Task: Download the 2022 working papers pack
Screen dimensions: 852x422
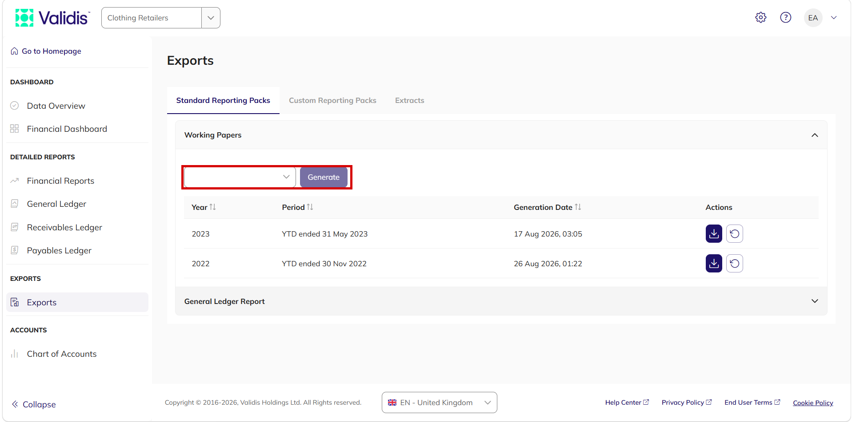Action: [714, 264]
